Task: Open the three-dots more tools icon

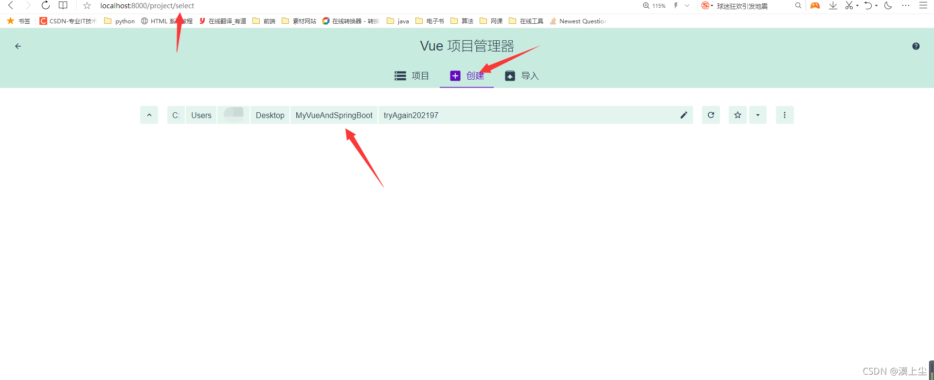Action: click(x=906, y=5)
